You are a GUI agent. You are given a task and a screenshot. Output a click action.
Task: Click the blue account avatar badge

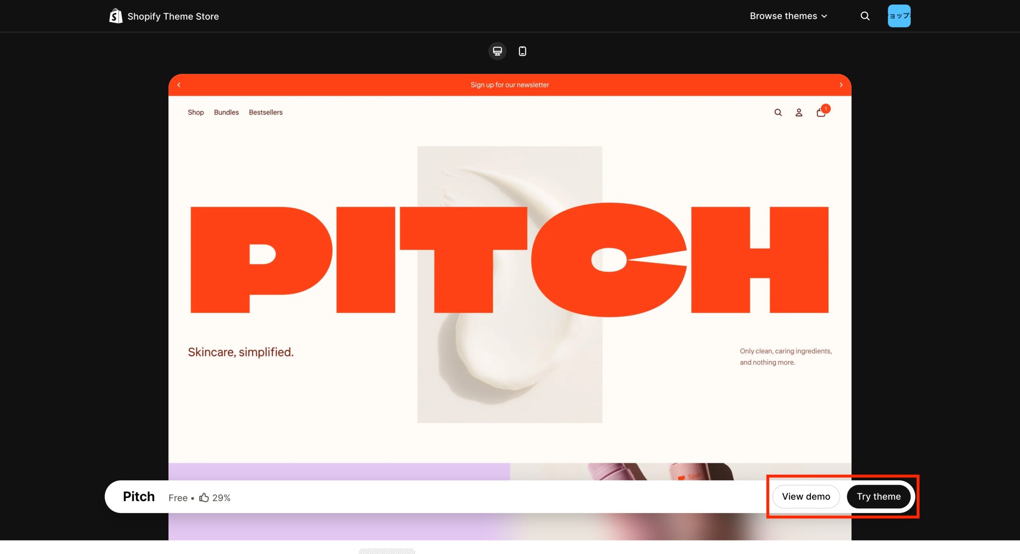[899, 16]
